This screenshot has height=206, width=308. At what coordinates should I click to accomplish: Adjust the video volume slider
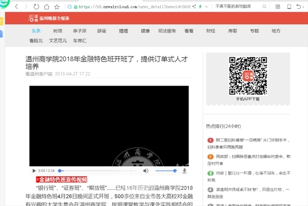166,171
